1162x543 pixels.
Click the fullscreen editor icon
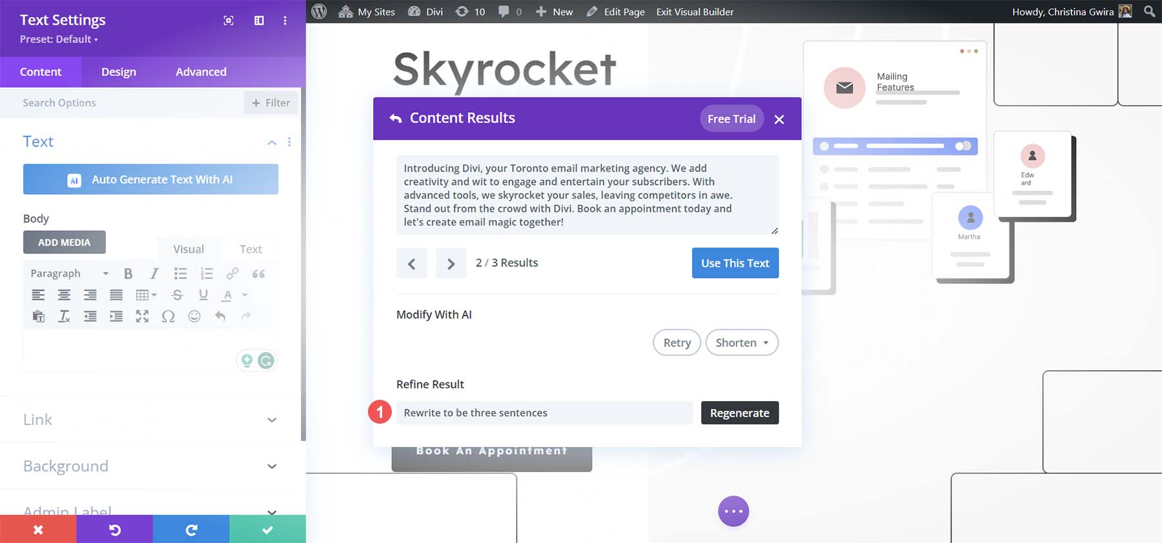tap(142, 316)
